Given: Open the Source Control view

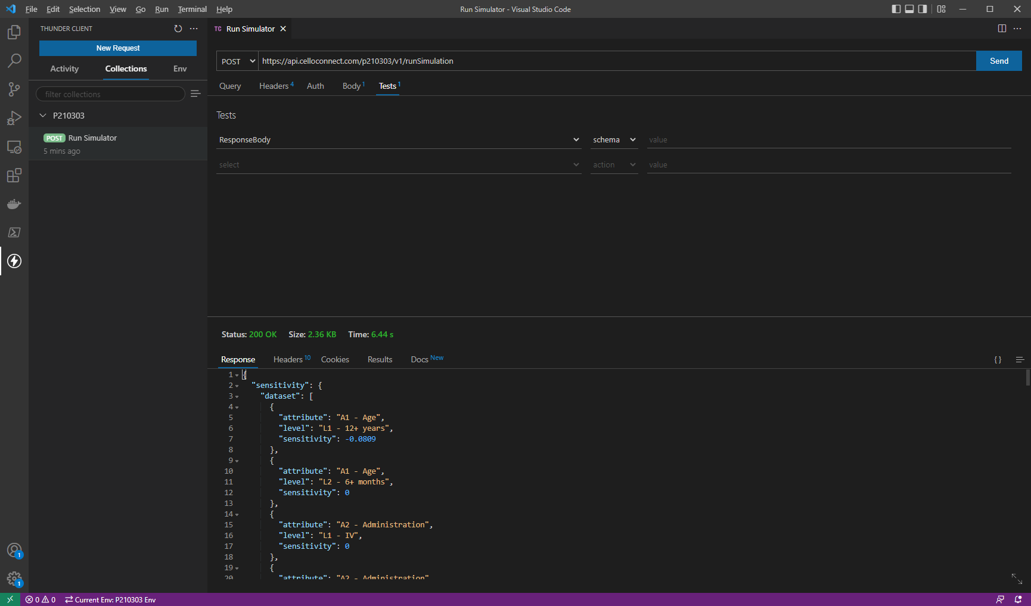Looking at the screenshot, I should click(14, 89).
